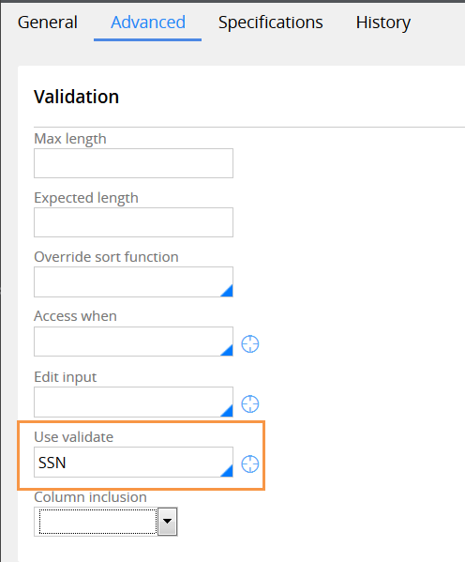Go to the History tab
465x562 pixels.
382,23
